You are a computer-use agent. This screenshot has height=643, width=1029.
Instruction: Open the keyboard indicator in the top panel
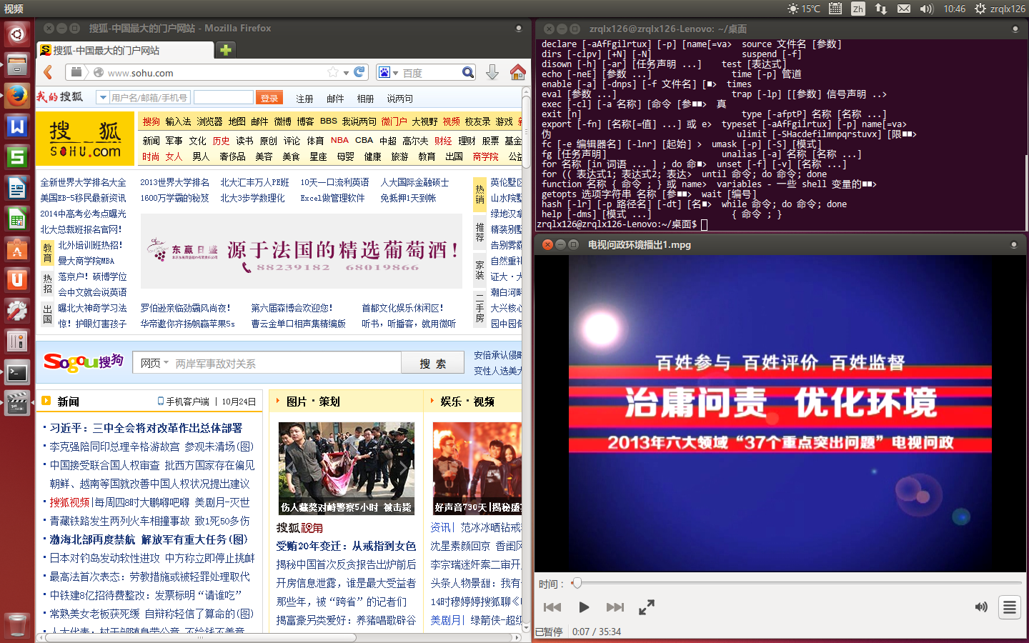pos(835,9)
